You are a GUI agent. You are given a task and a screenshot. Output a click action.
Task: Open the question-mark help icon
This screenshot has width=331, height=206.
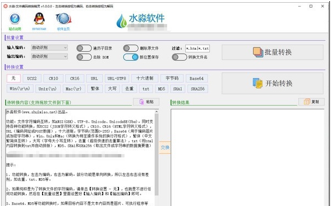click(15, 19)
